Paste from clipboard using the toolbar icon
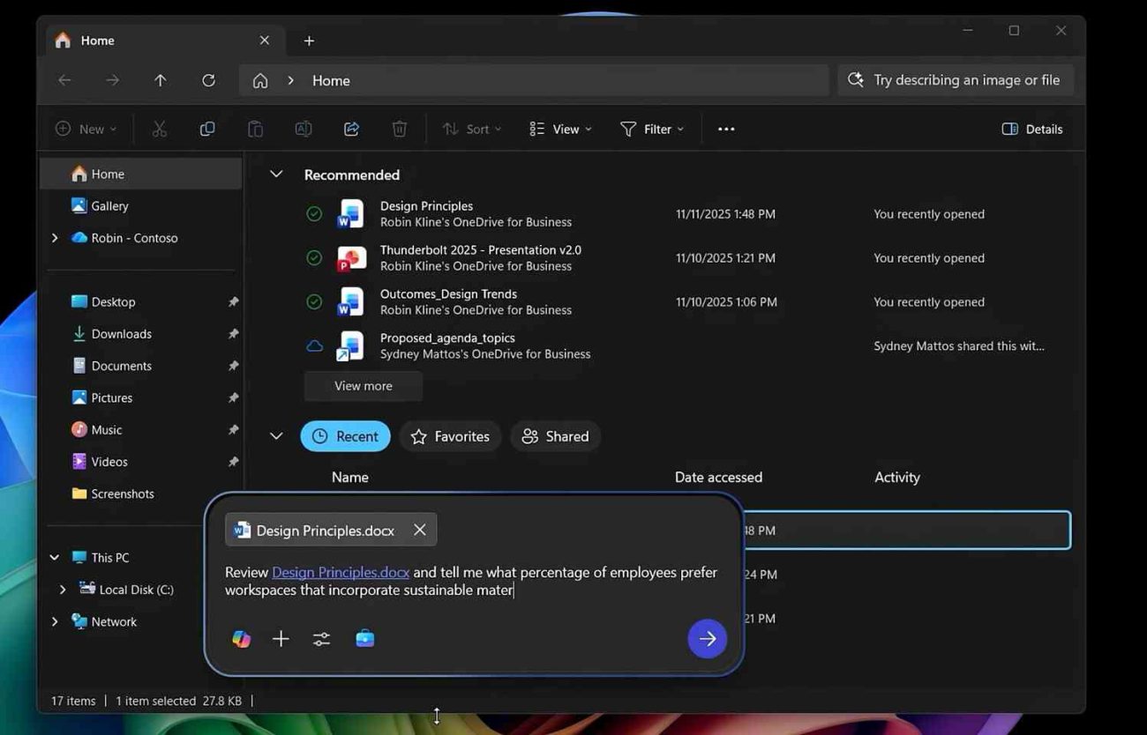1147x735 pixels. coord(255,129)
